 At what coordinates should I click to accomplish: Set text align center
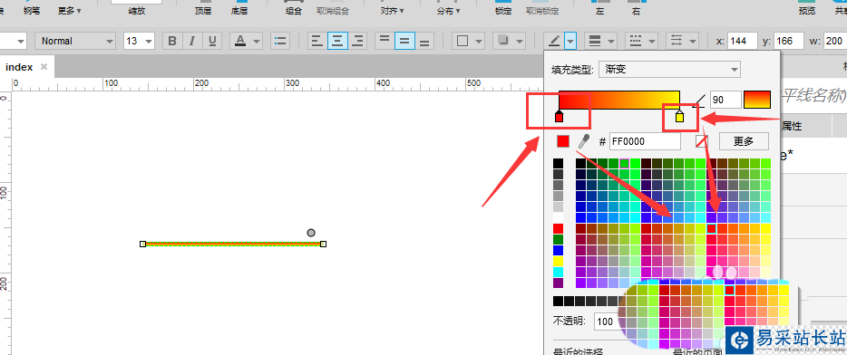click(337, 41)
